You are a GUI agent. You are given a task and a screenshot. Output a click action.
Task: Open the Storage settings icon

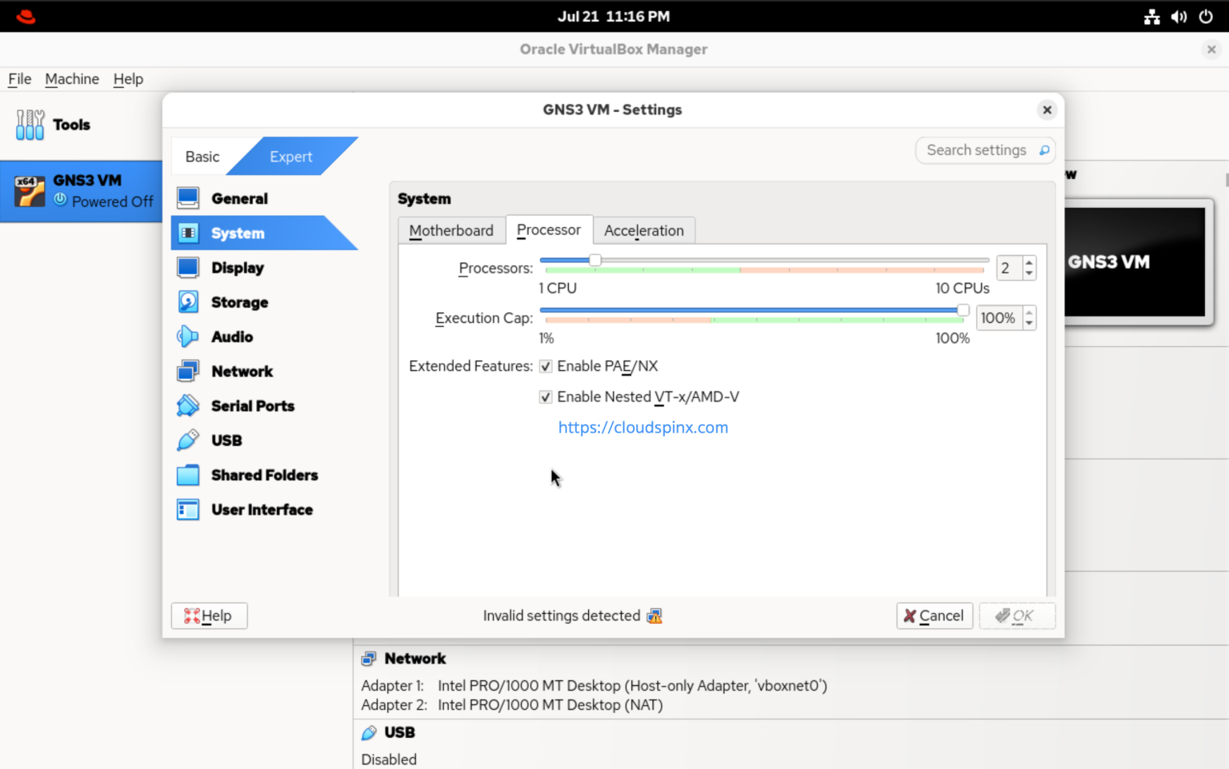tap(187, 302)
